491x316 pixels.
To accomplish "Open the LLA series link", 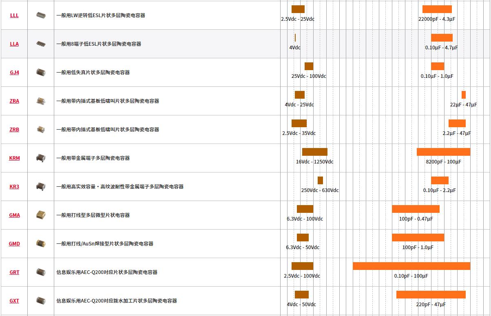I will pyautogui.click(x=14, y=44).
